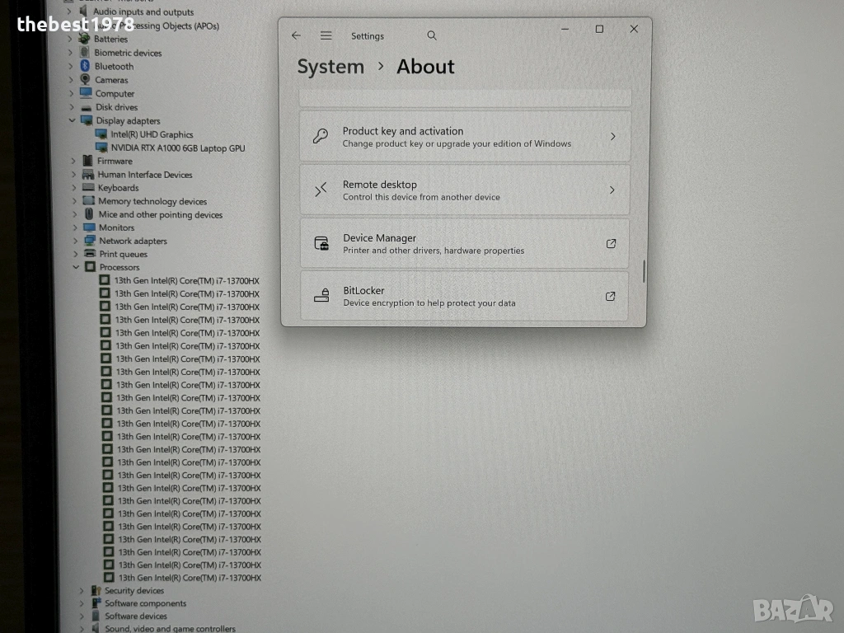Collapse the Processors category
The image size is (844, 633).
click(76, 267)
